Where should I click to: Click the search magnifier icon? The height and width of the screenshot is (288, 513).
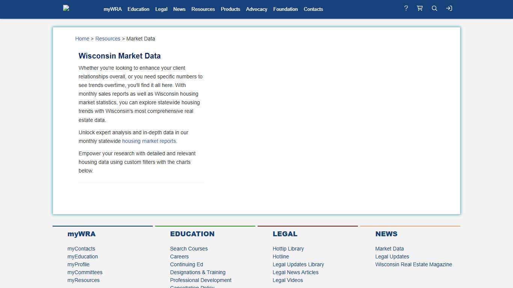point(435,8)
